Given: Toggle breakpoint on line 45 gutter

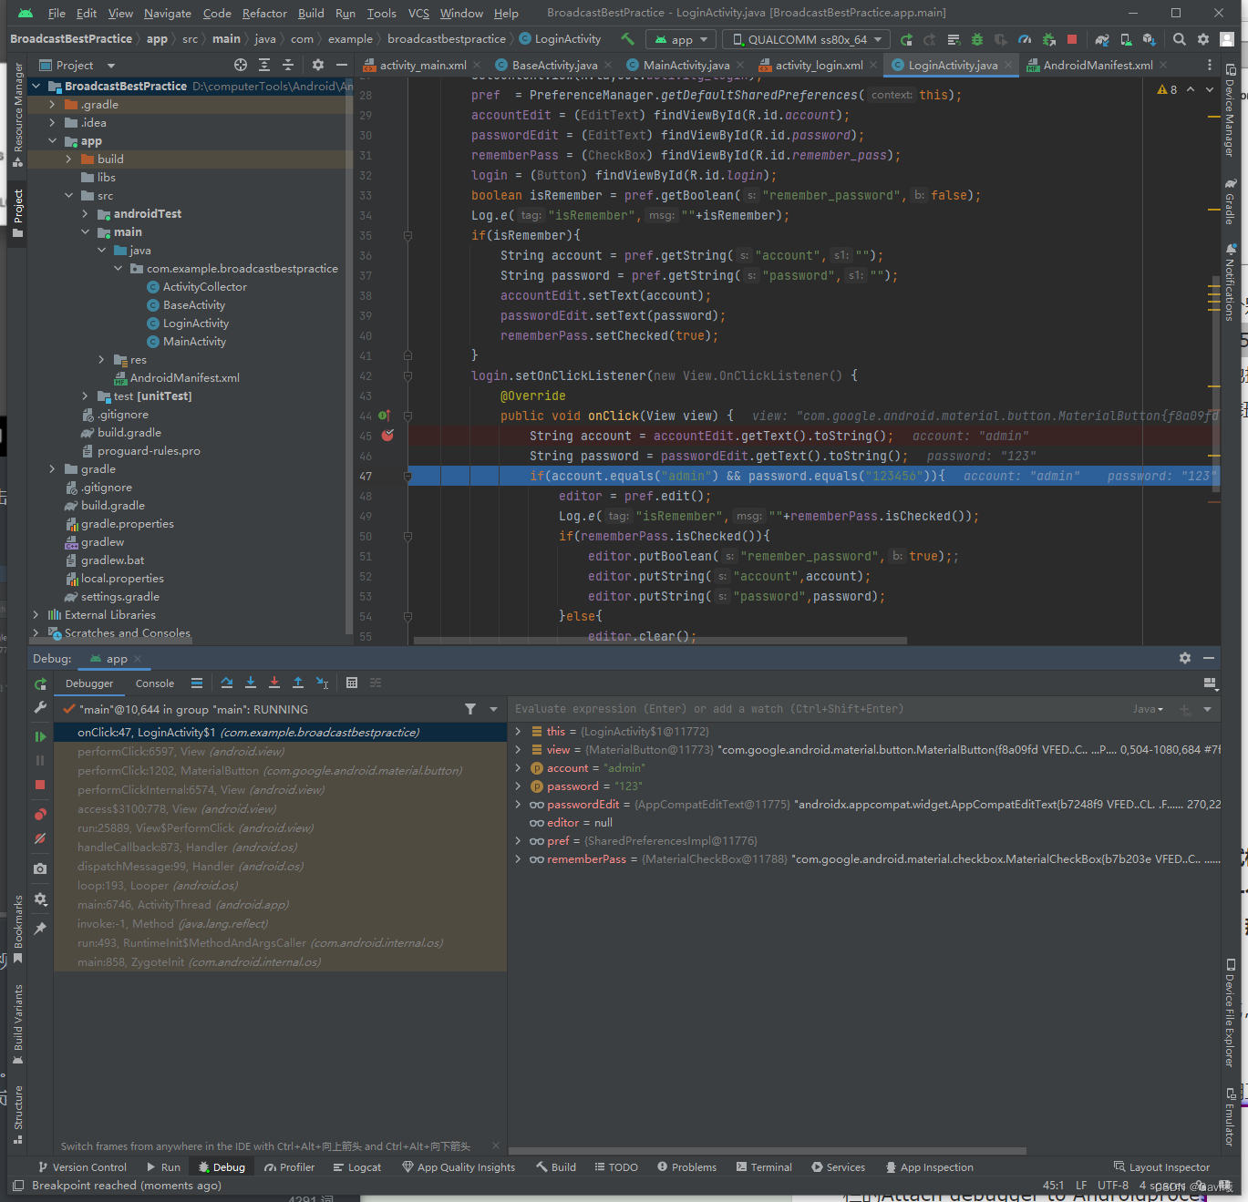Looking at the screenshot, I should pos(387,436).
